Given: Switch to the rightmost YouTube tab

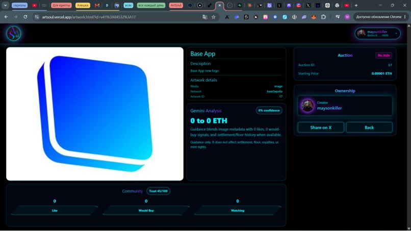Looking at the screenshot, I should tap(347, 5).
